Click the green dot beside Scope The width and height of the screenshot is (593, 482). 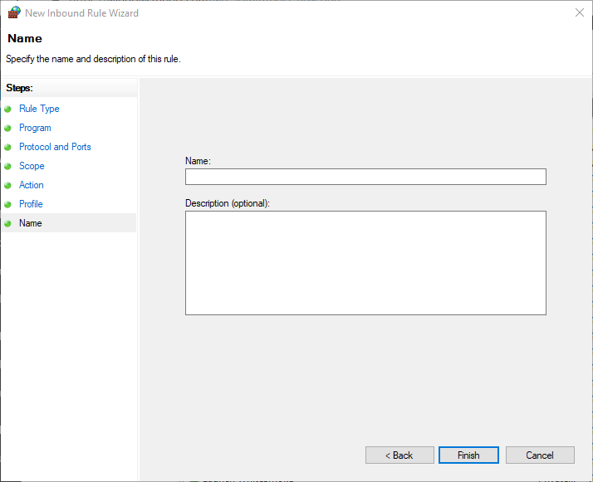coord(8,166)
